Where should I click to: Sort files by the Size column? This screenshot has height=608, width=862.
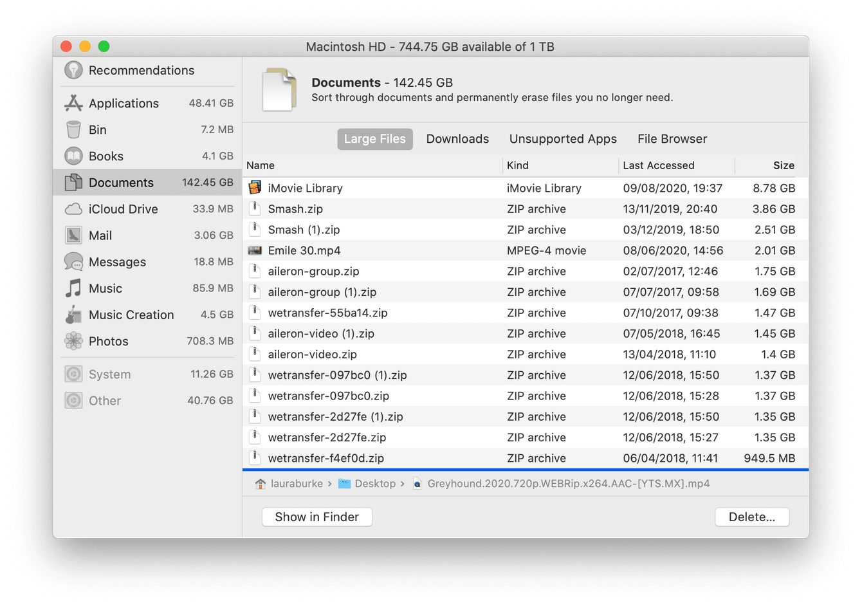[x=784, y=165]
